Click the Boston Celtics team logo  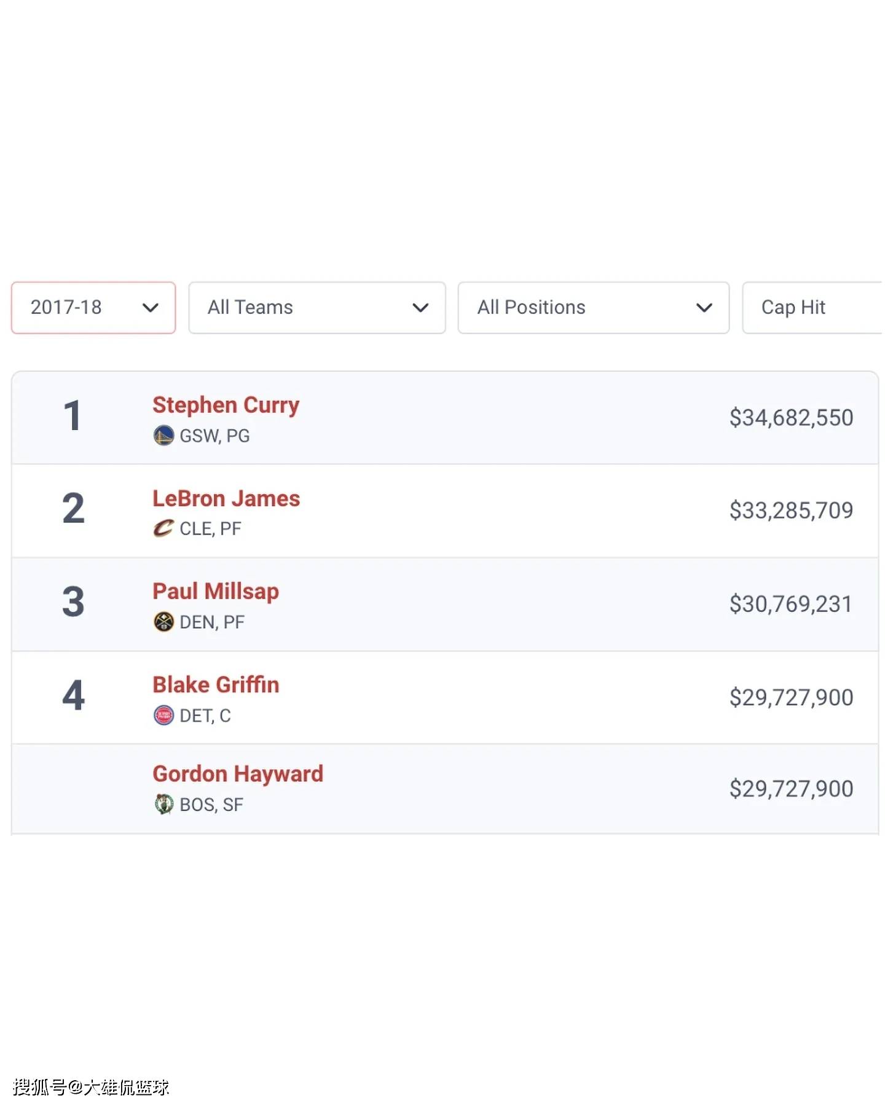click(163, 804)
